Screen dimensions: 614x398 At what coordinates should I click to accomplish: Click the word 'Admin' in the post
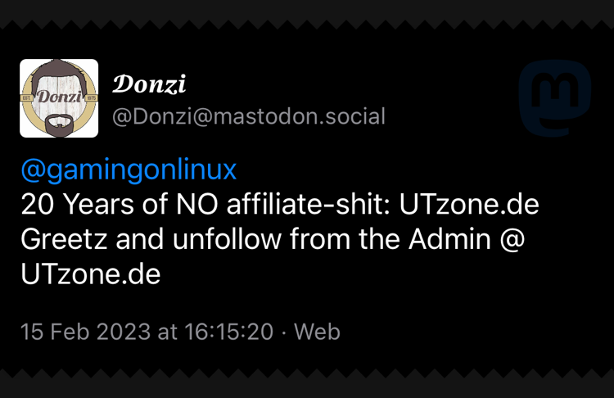(457, 240)
